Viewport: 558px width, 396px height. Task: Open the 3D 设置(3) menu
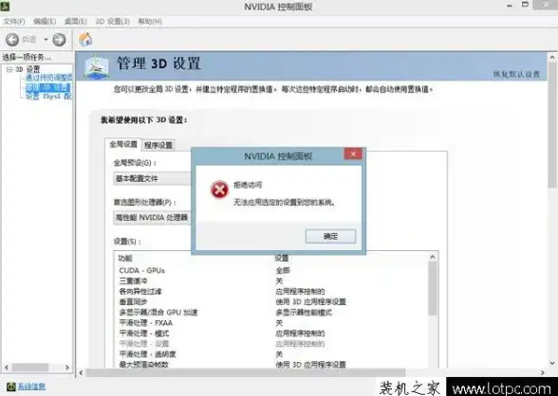pos(112,22)
